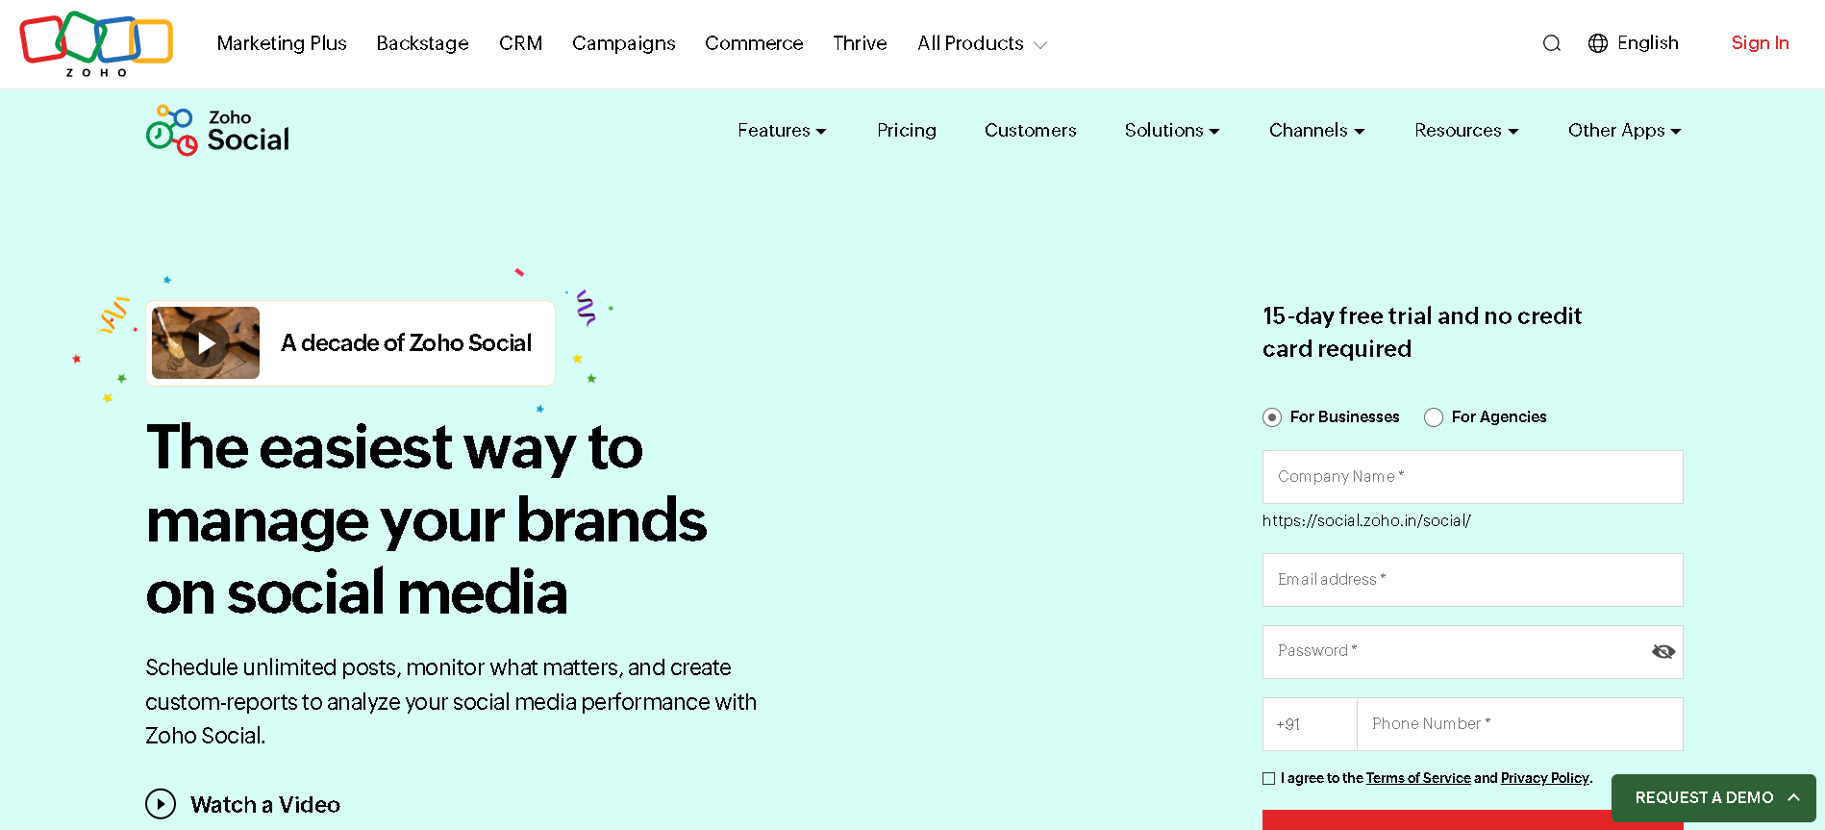Select the For Businesses radio button

coord(1272,417)
